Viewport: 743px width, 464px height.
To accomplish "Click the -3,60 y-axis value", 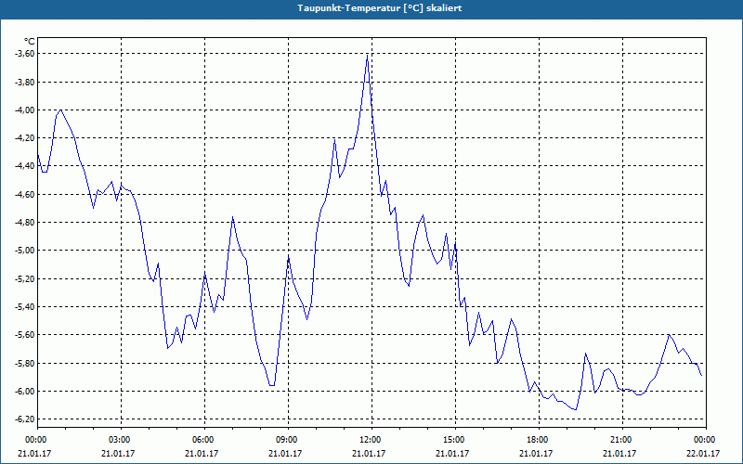I will click(x=25, y=54).
